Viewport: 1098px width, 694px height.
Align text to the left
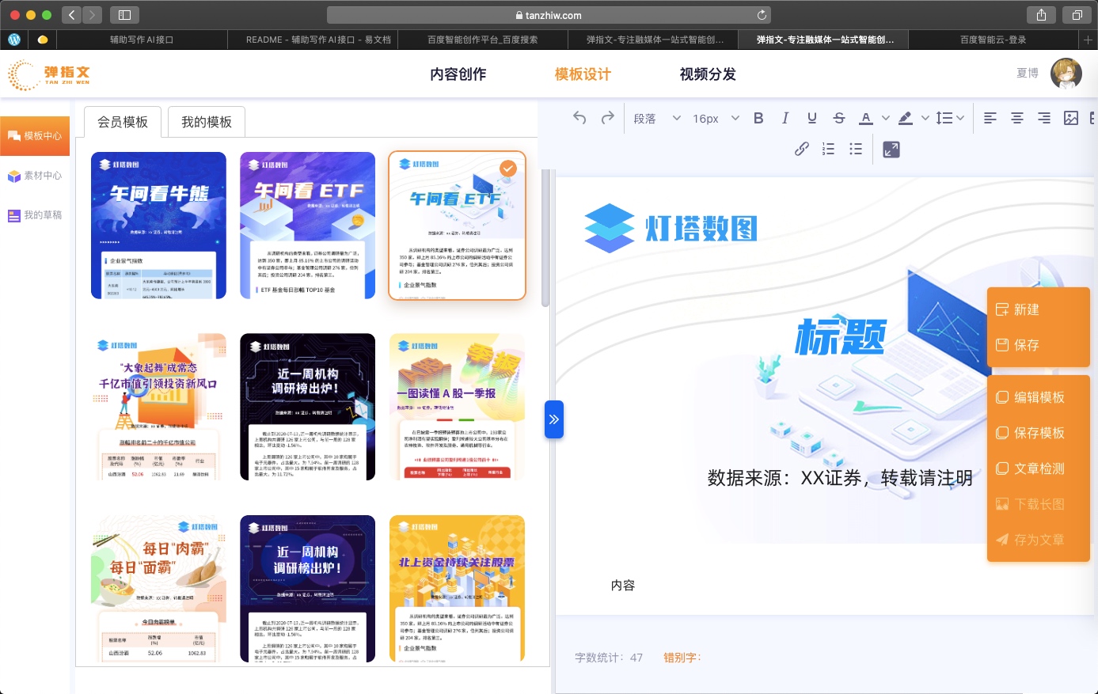pyautogui.click(x=990, y=118)
